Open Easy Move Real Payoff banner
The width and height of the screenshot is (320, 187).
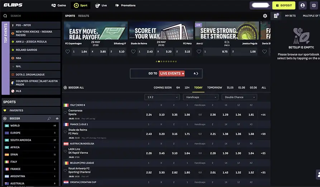tap(96, 30)
